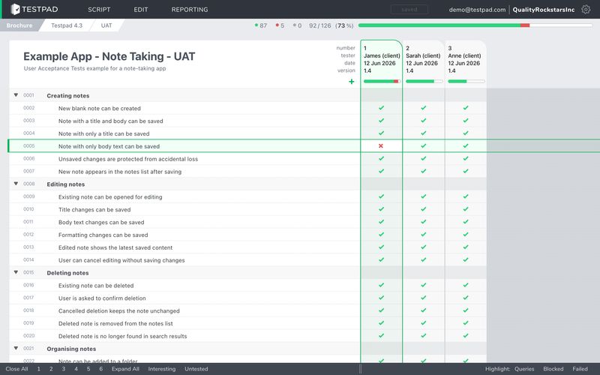Open the settings gear icon
600x375 pixels.
pyautogui.click(x=586, y=9)
